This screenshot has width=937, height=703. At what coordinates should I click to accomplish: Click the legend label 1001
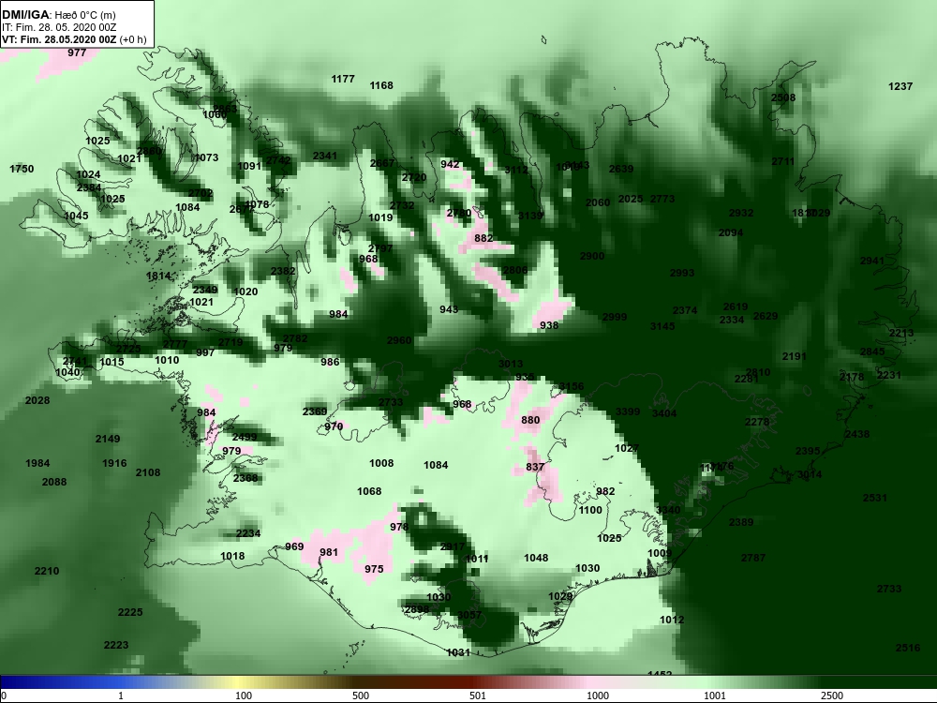coord(715,696)
